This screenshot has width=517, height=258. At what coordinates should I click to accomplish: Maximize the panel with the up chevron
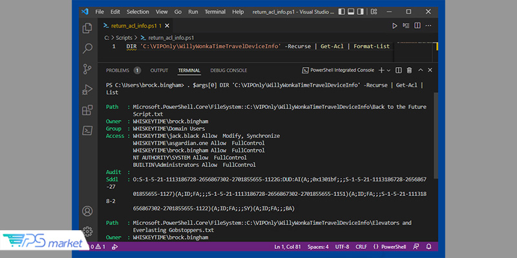(419, 70)
